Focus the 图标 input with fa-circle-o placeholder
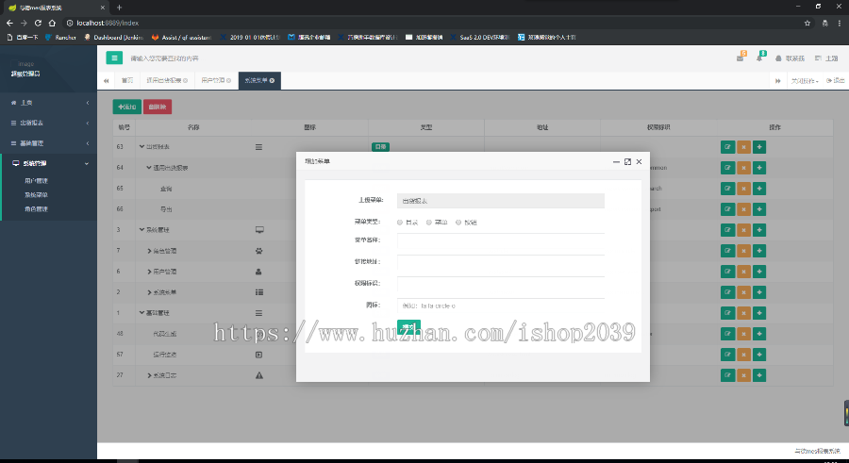This screenshot has width=849, height=463. pyautogui.click(x=501, y=306)
